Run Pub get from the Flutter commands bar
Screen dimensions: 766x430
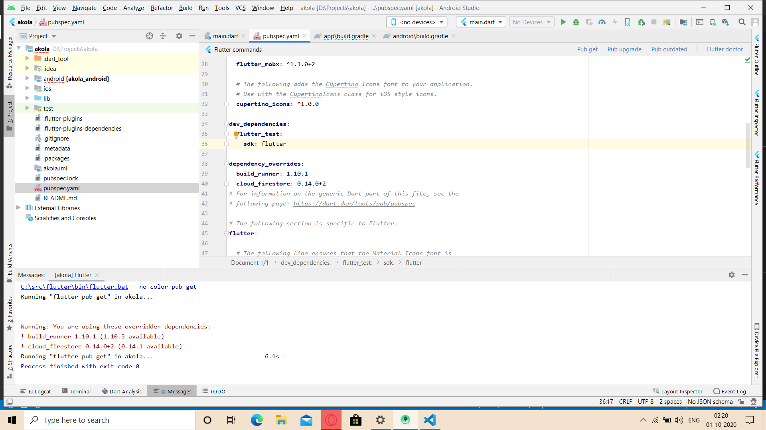[587, 49]
